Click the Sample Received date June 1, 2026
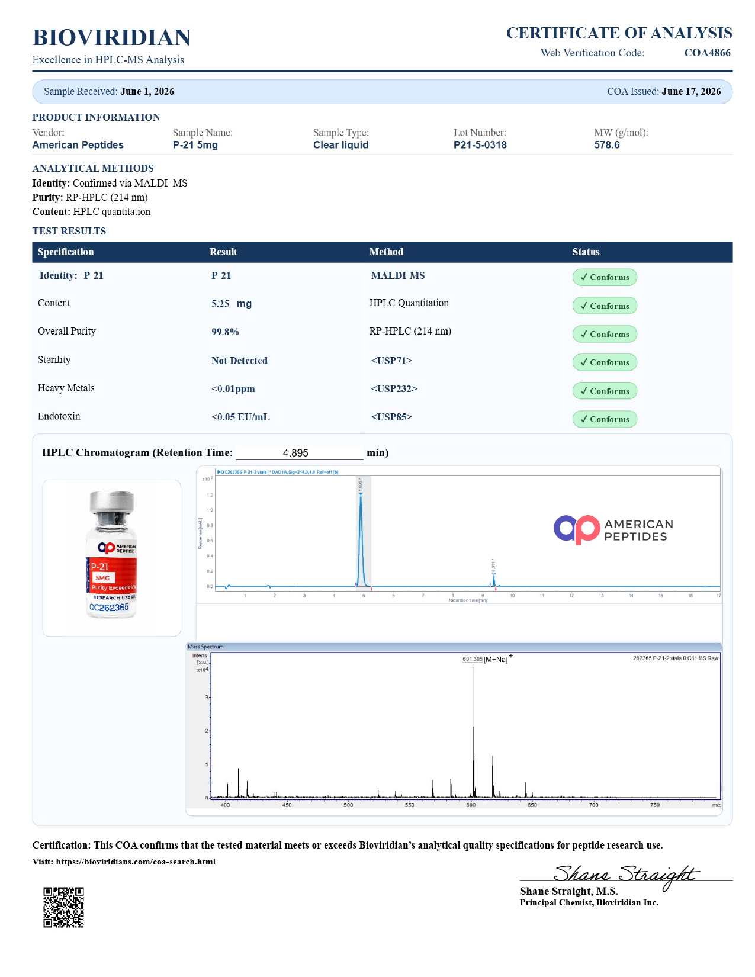Viewport: 755px width, 977px height. [x=147, y=91]
